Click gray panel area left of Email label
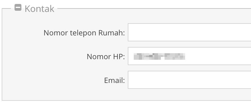The height and width of the screenshot is (107, 251). click(53, 80)
